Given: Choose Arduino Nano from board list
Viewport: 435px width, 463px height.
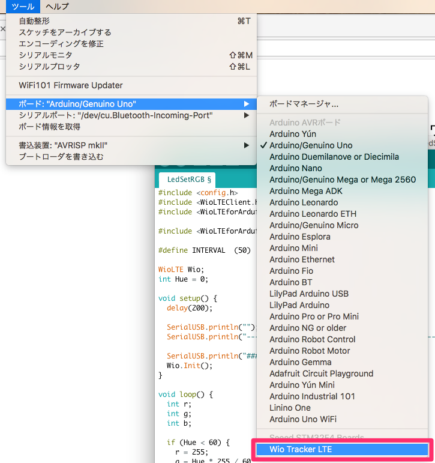Looking at the screenshot, I should (x=295, y=168).
